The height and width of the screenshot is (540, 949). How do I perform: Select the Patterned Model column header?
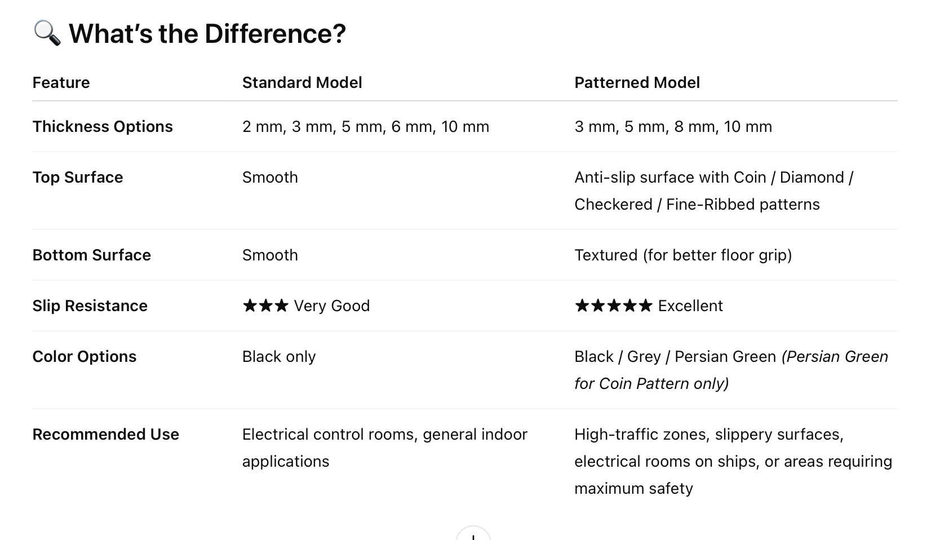click(637, 82)
